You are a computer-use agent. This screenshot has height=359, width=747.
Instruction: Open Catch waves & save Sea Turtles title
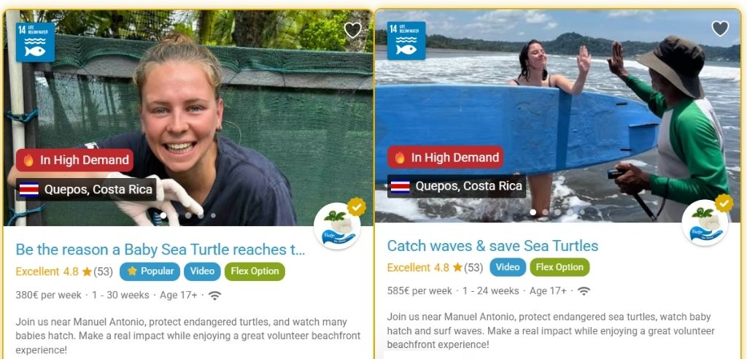492,246
